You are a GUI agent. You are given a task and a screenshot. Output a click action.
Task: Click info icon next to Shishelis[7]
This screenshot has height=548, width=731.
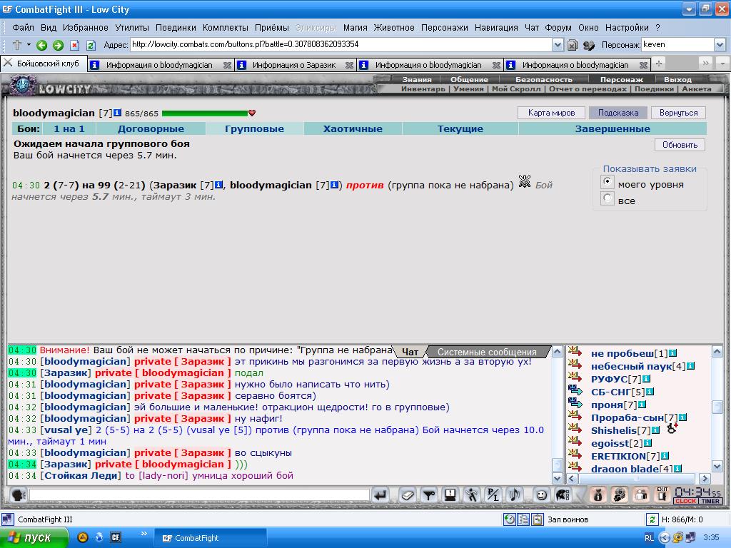click(x=655, y=430)
